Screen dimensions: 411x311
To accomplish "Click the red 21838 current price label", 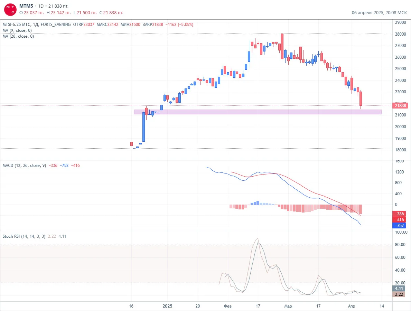I will [x=400, y=106].
